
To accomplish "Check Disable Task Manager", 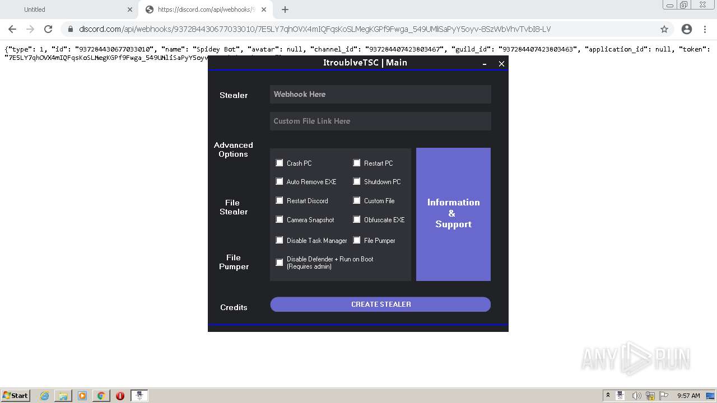I will 280,240.
